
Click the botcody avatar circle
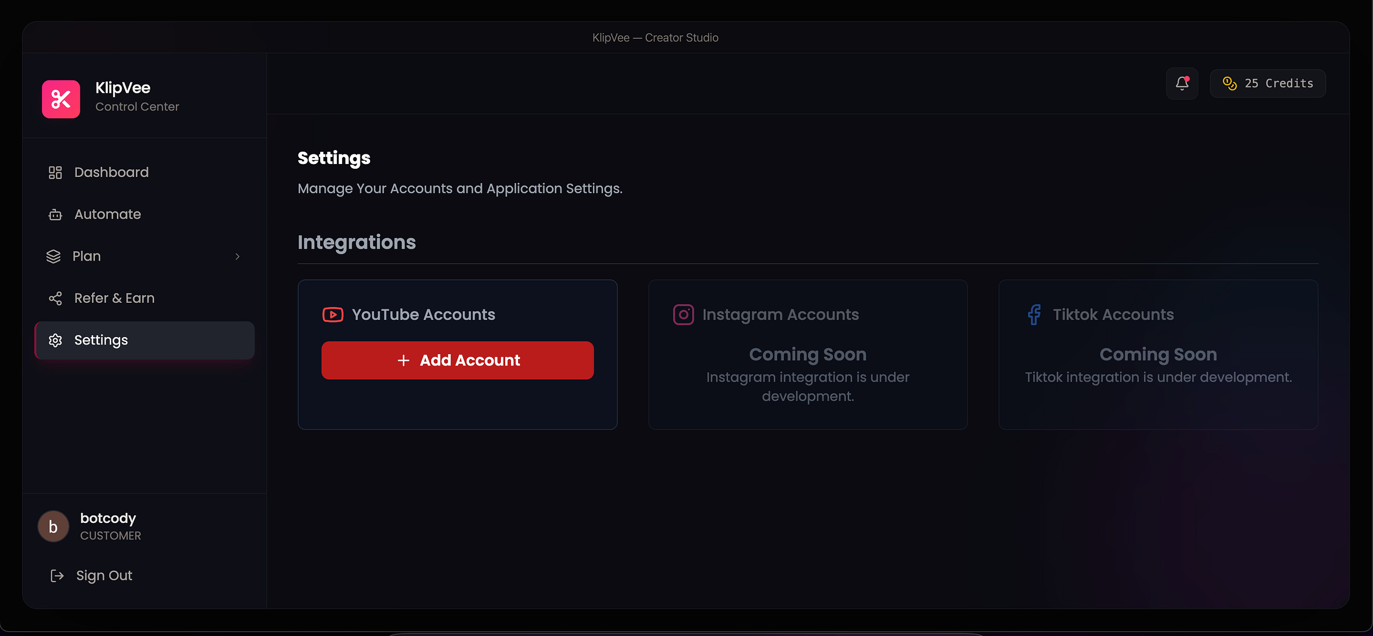tap(53, 527)
